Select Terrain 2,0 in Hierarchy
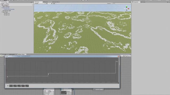The width and height of the screenshot is (170, 95). (x=7, y=13)
